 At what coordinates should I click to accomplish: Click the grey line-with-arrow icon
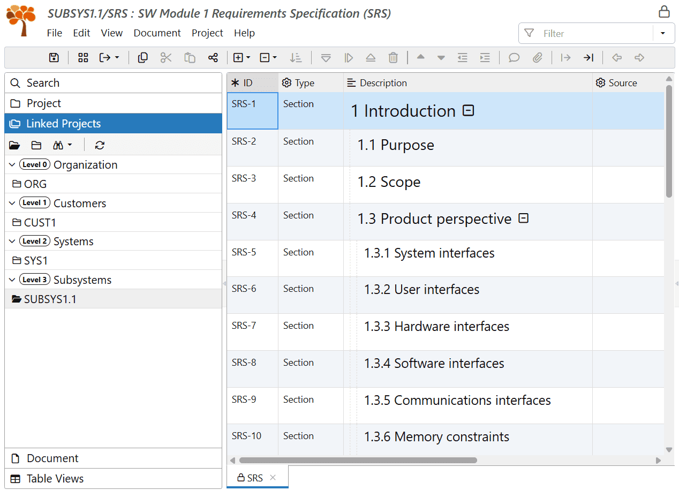pos(565,58)
